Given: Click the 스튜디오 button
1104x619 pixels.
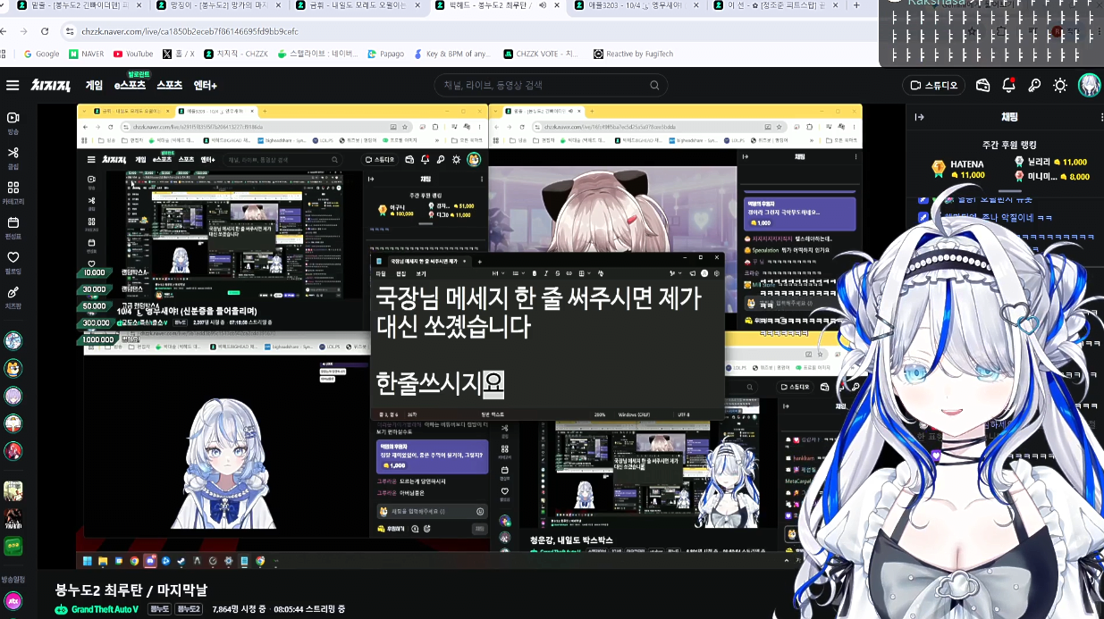Looking at the screenshot, I should 933,86.
